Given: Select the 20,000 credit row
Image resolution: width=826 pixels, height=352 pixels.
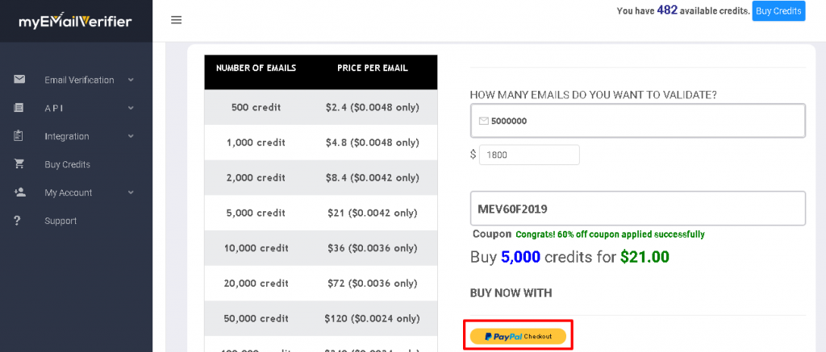Looking at the screenshot, I should (x=321, y=284).
